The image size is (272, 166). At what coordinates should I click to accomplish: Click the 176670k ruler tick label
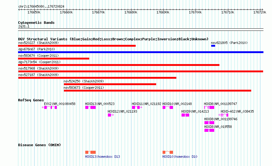[98, 12]
